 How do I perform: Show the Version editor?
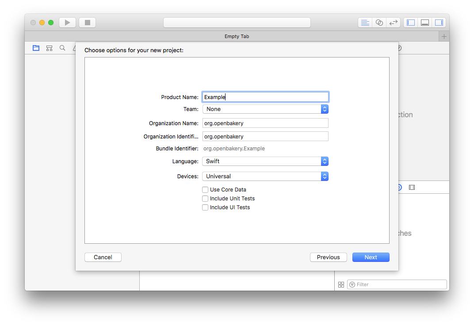click(393, 23)
